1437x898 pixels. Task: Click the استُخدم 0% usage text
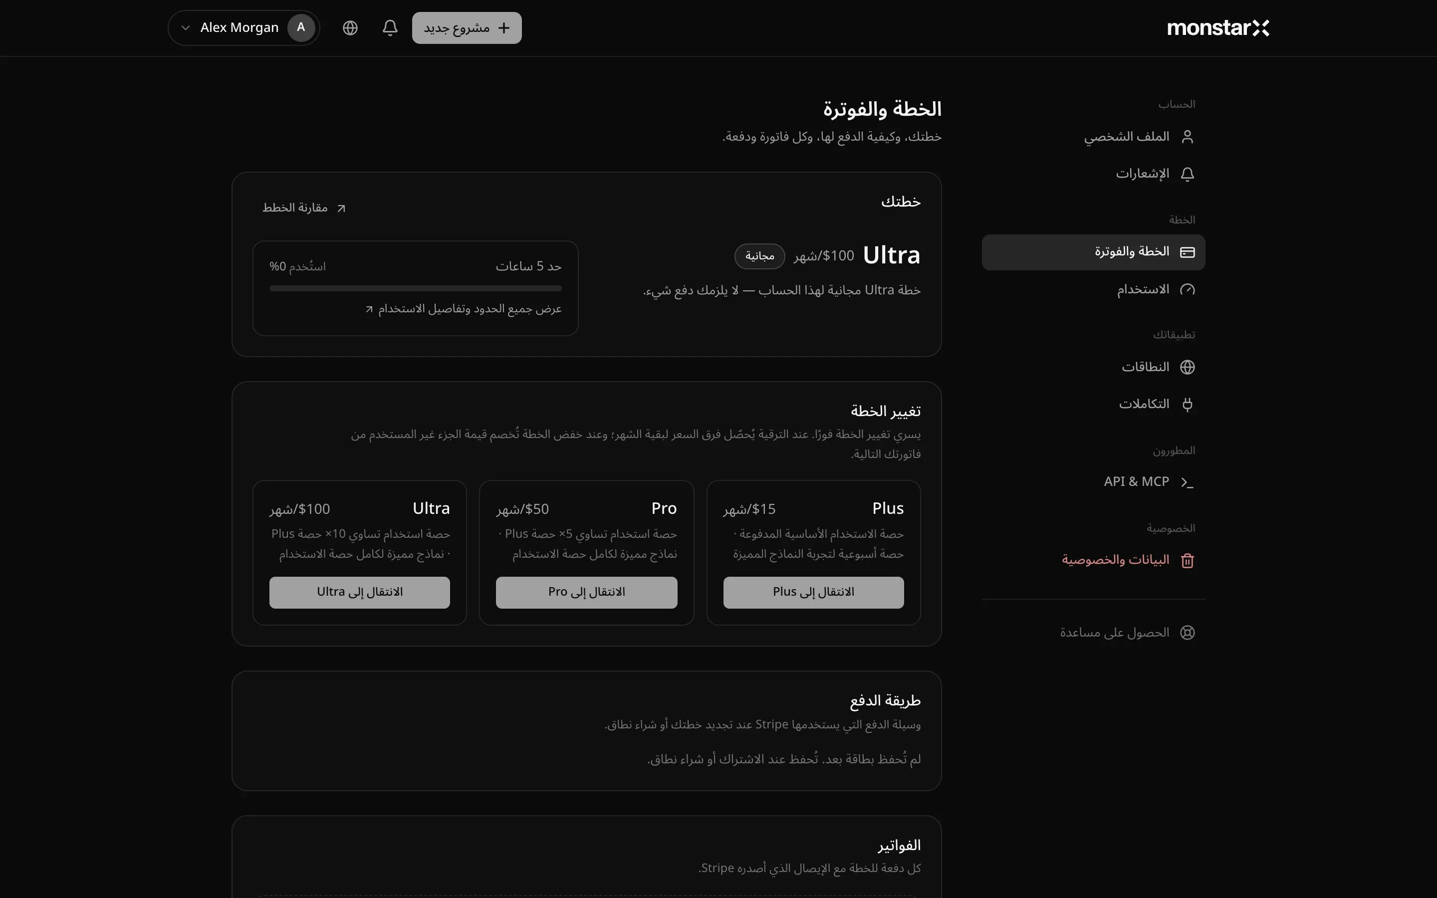(x=297, y=266)
